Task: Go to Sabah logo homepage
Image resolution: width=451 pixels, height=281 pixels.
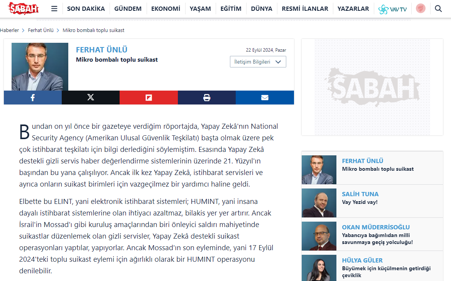Action: (24, 8)
